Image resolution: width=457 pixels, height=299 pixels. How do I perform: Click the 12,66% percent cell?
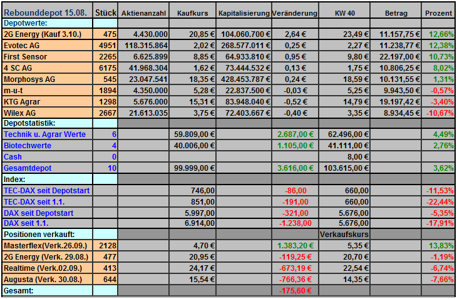(438, 34)
